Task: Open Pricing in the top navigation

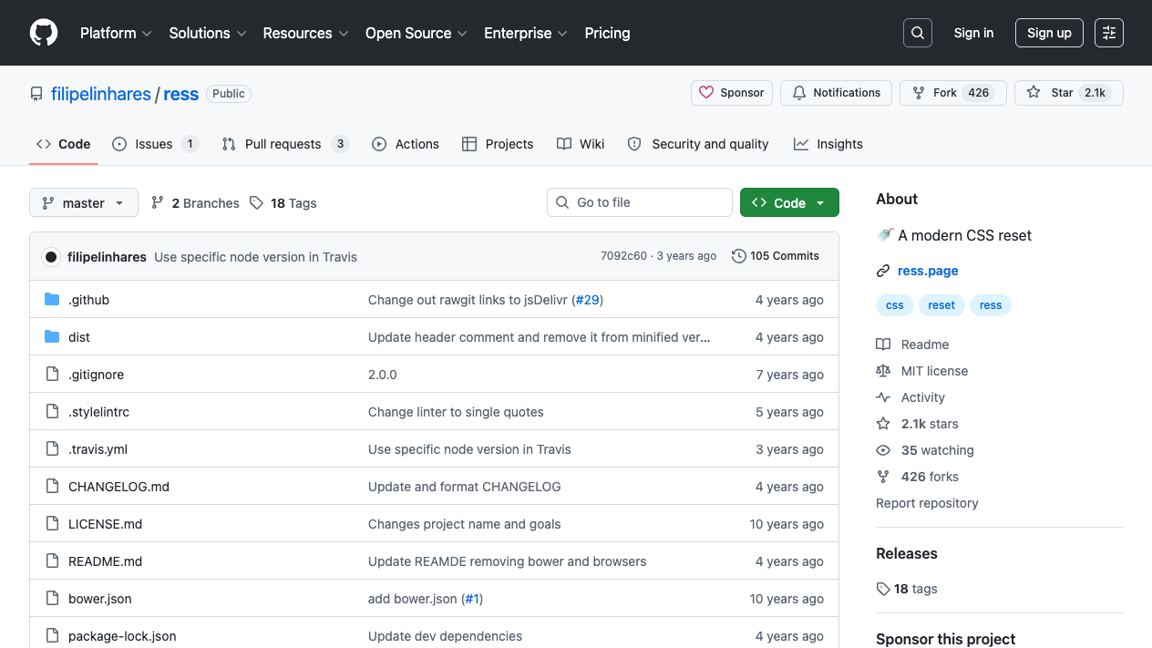Action: [607, 33]
